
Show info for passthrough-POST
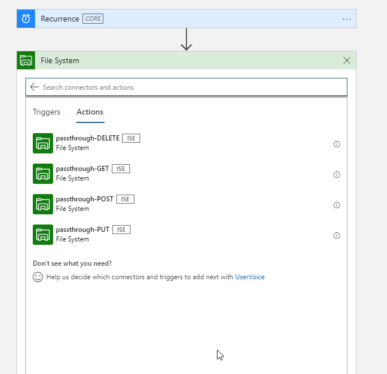[x=337, y=205]
